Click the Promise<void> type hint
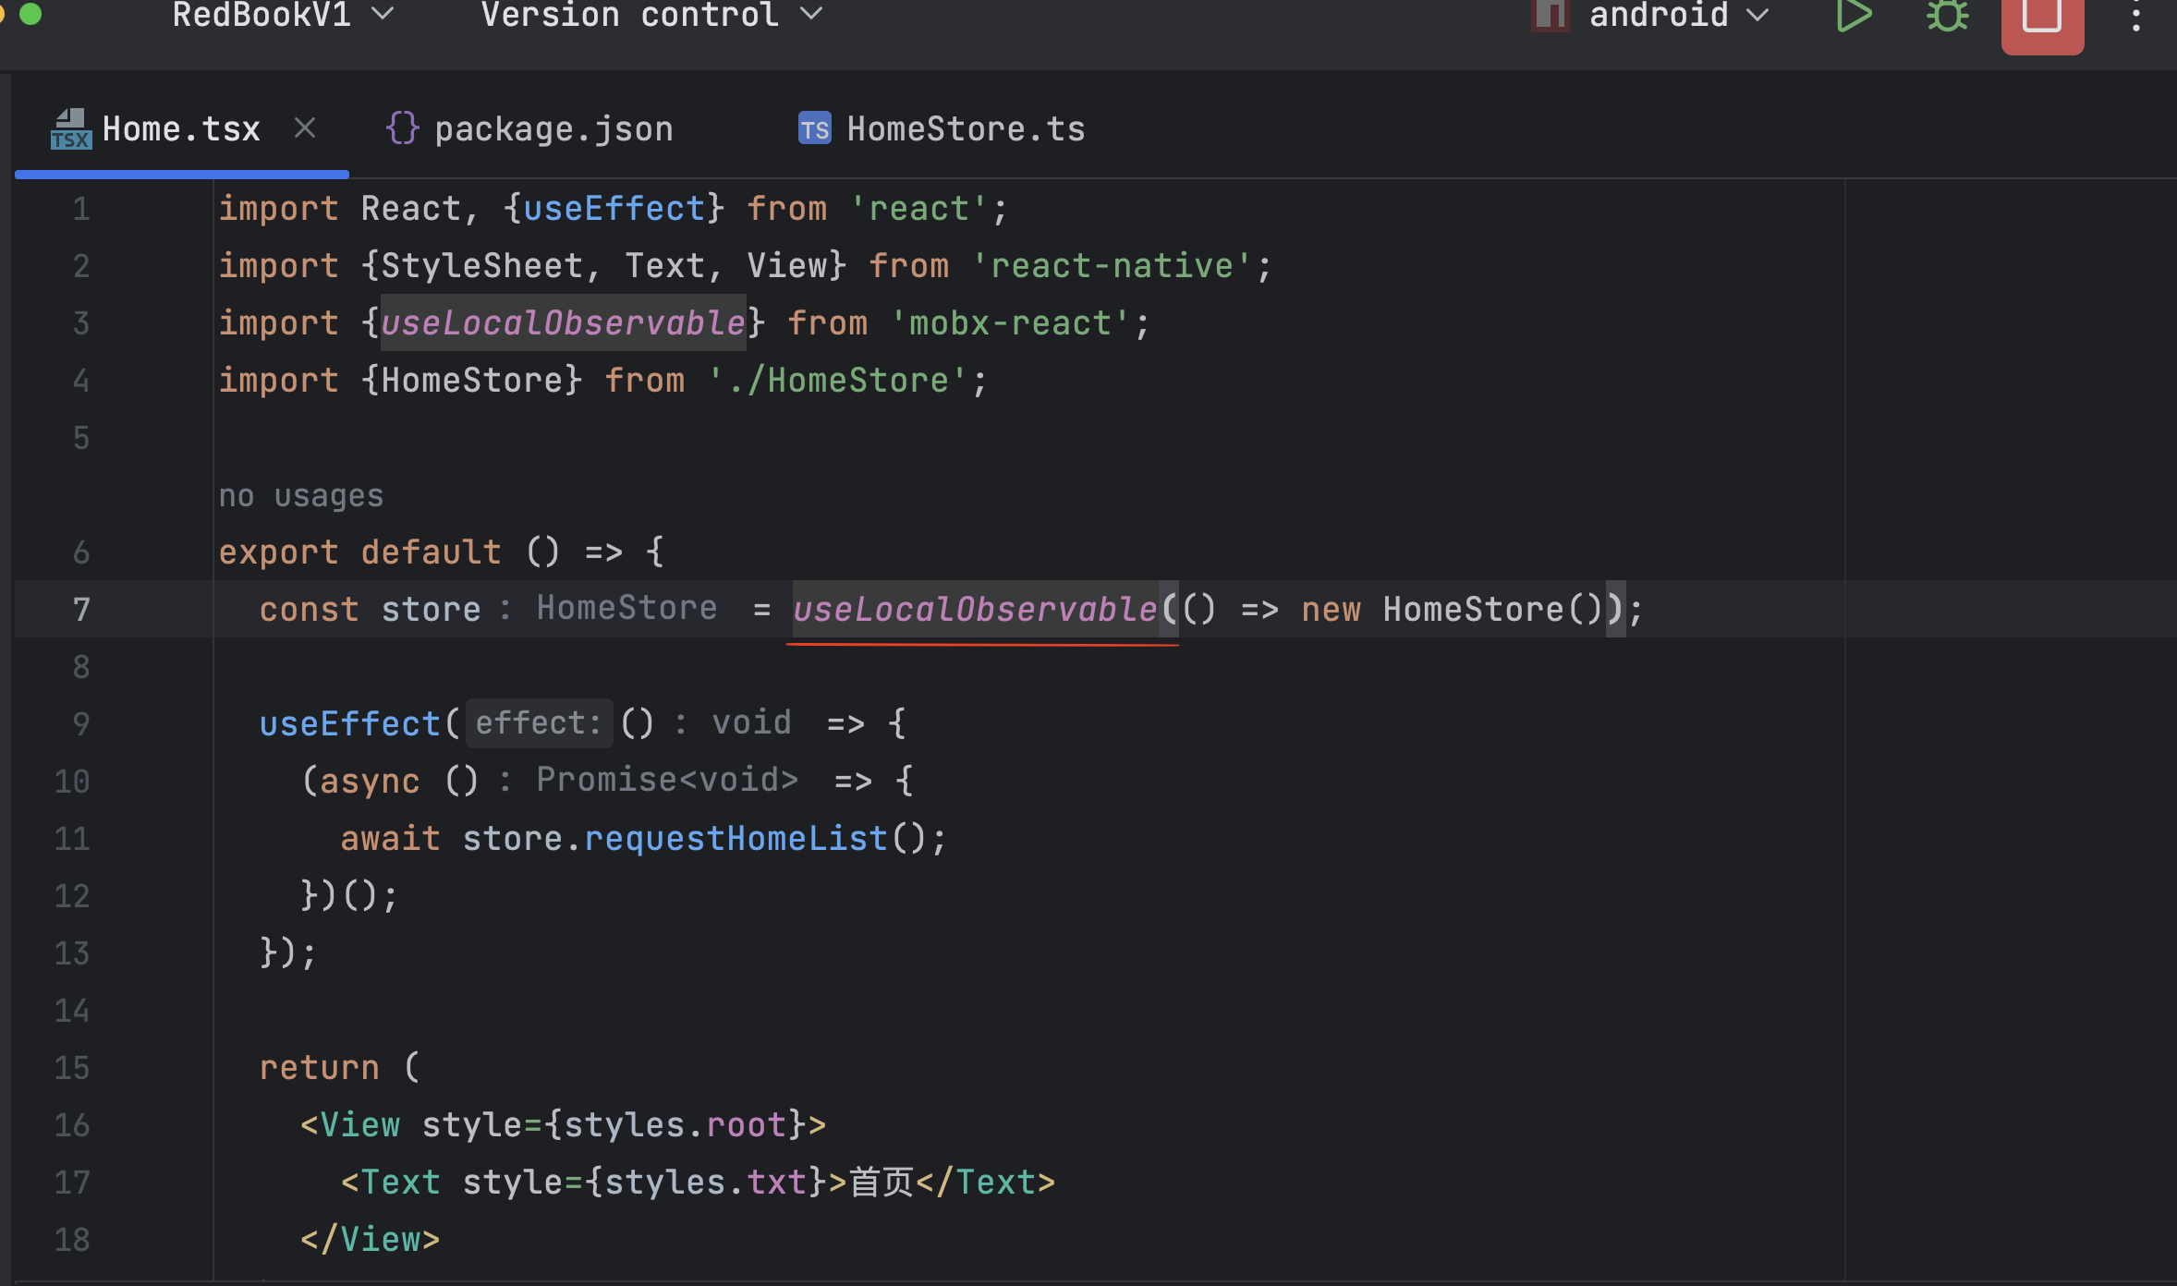Image resolution: width=2177 pixels, height=1286 pixels. 667,780
